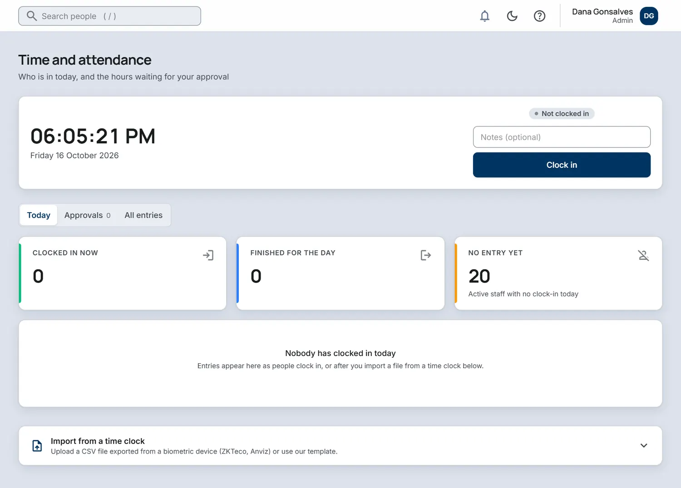Click the FINISHED FOR THE DAY label
681x488 pixels.
click(293, 253)
